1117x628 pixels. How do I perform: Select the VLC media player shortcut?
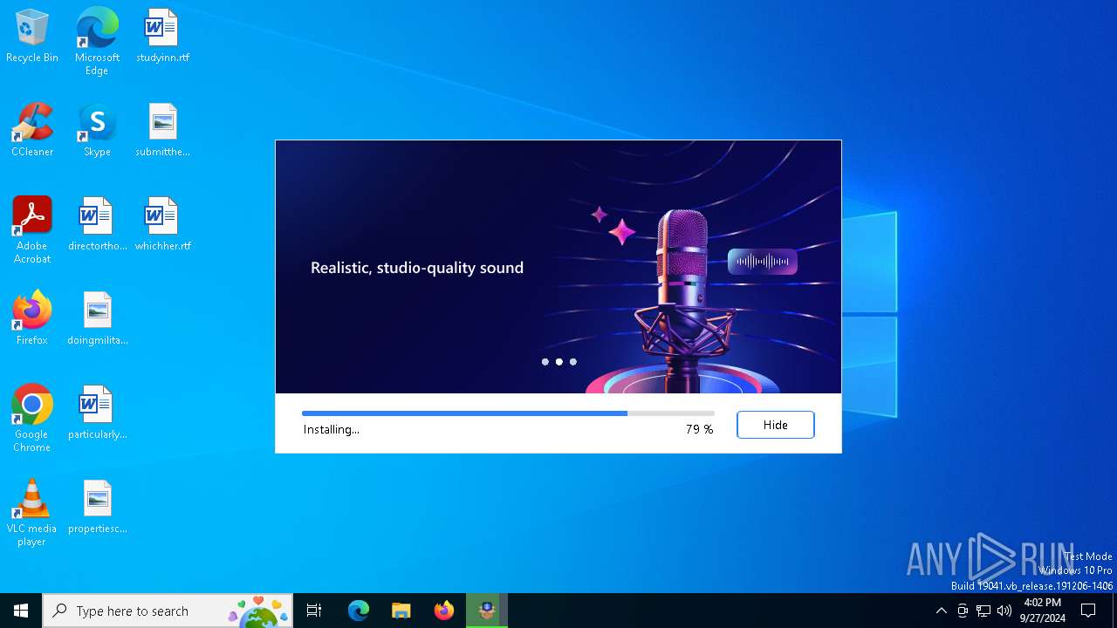(32, 513)
